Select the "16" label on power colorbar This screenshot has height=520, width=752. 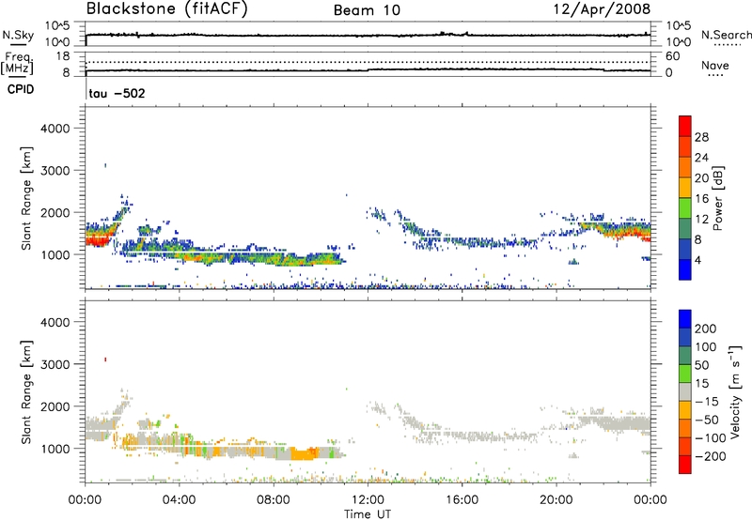(x=701, y=199)
